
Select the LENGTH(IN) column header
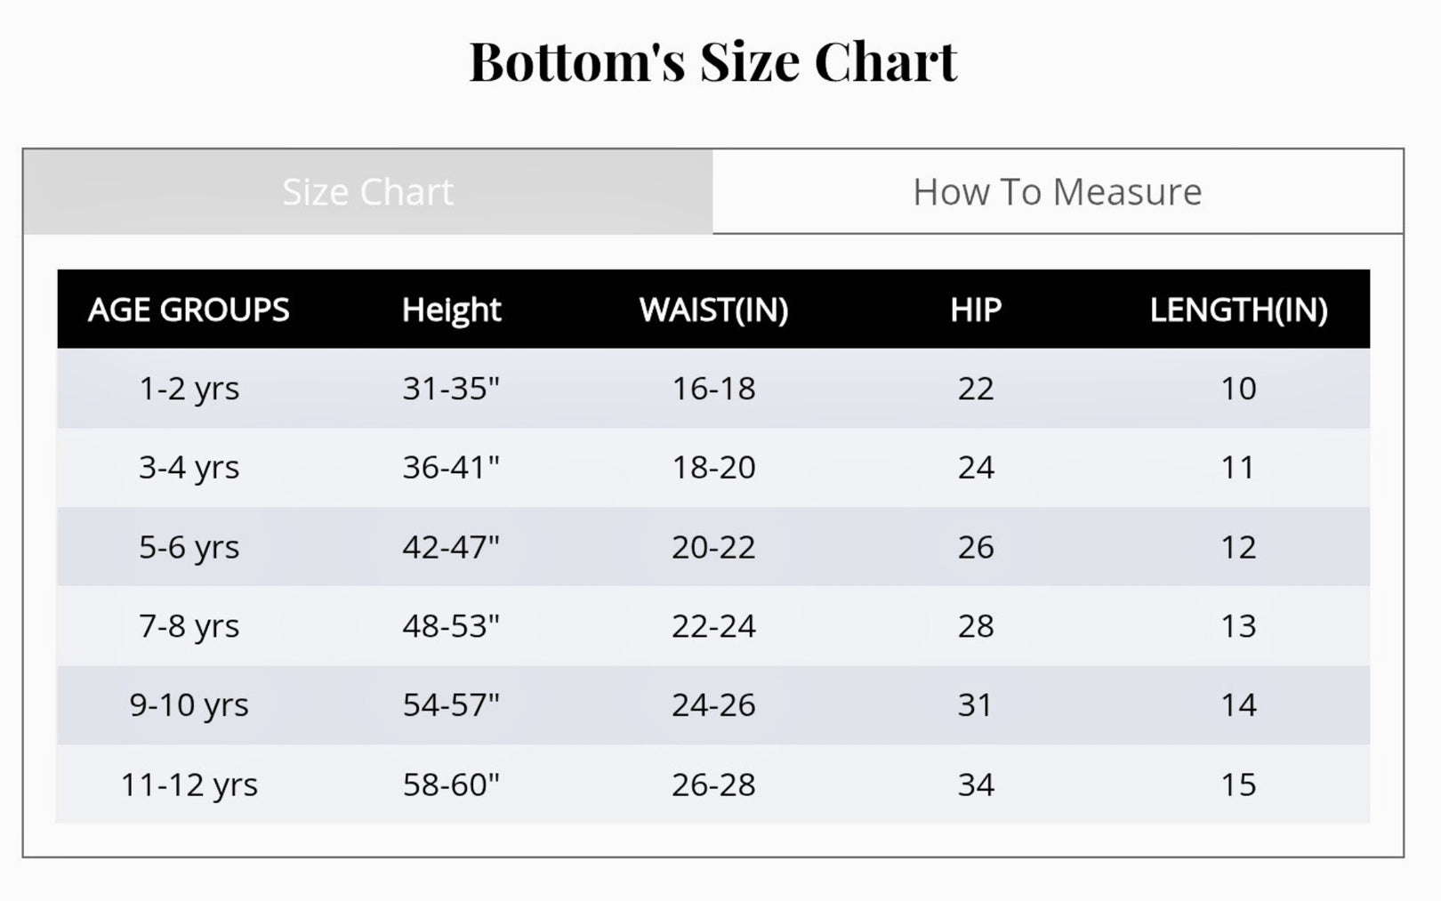(1237, 310)
